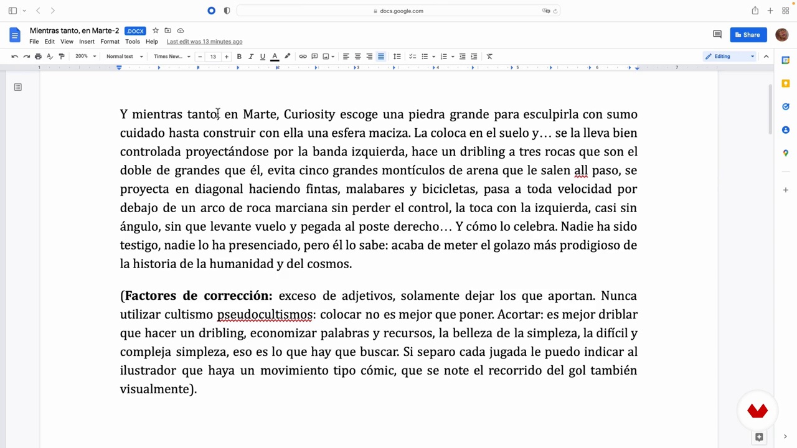
Task: Open line and paragraph spacing options
Action: pos(397,57)
